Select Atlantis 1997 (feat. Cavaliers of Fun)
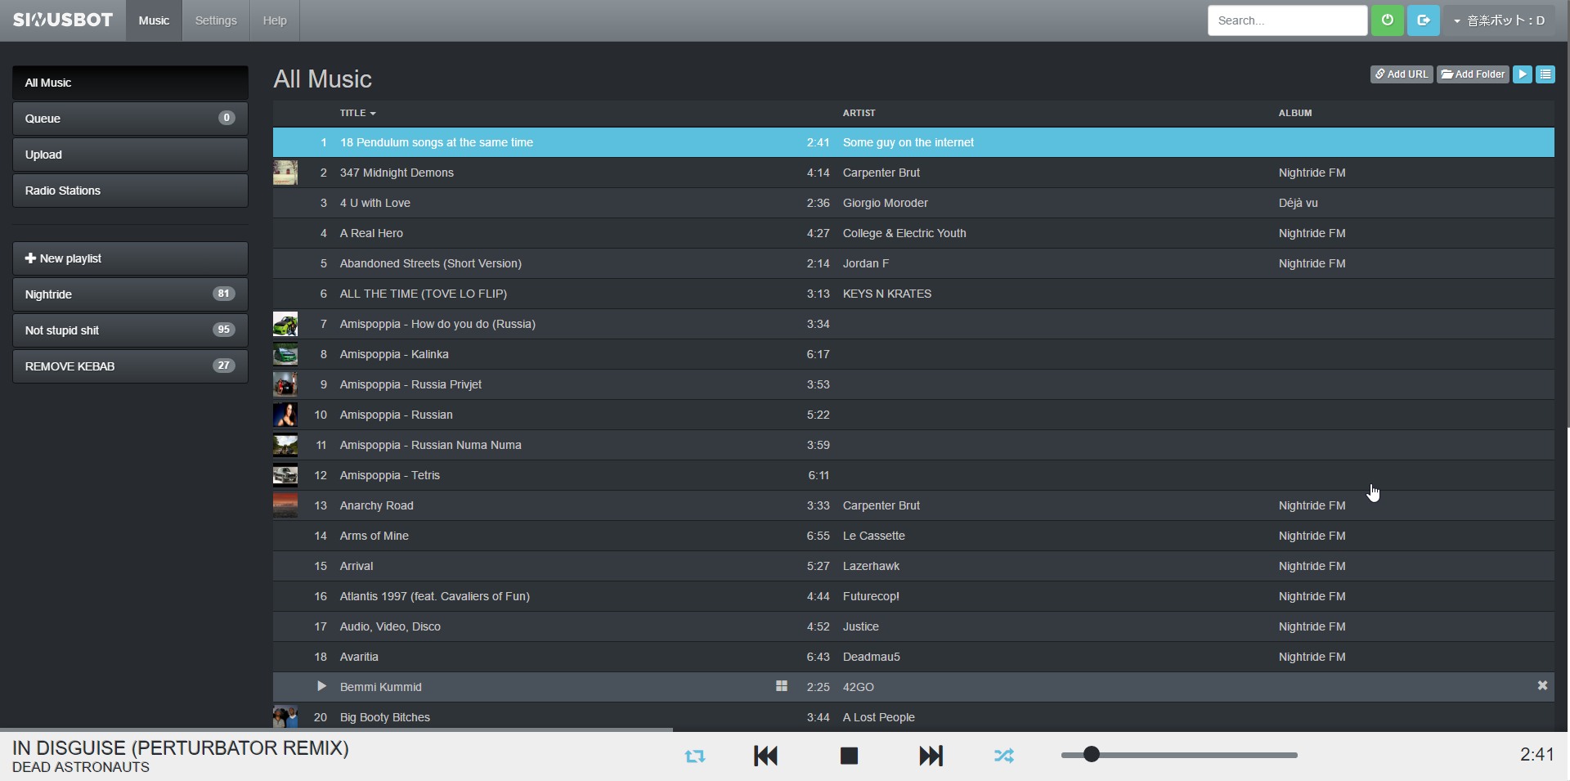This screenshot has height=781, width=1570. 913,596
